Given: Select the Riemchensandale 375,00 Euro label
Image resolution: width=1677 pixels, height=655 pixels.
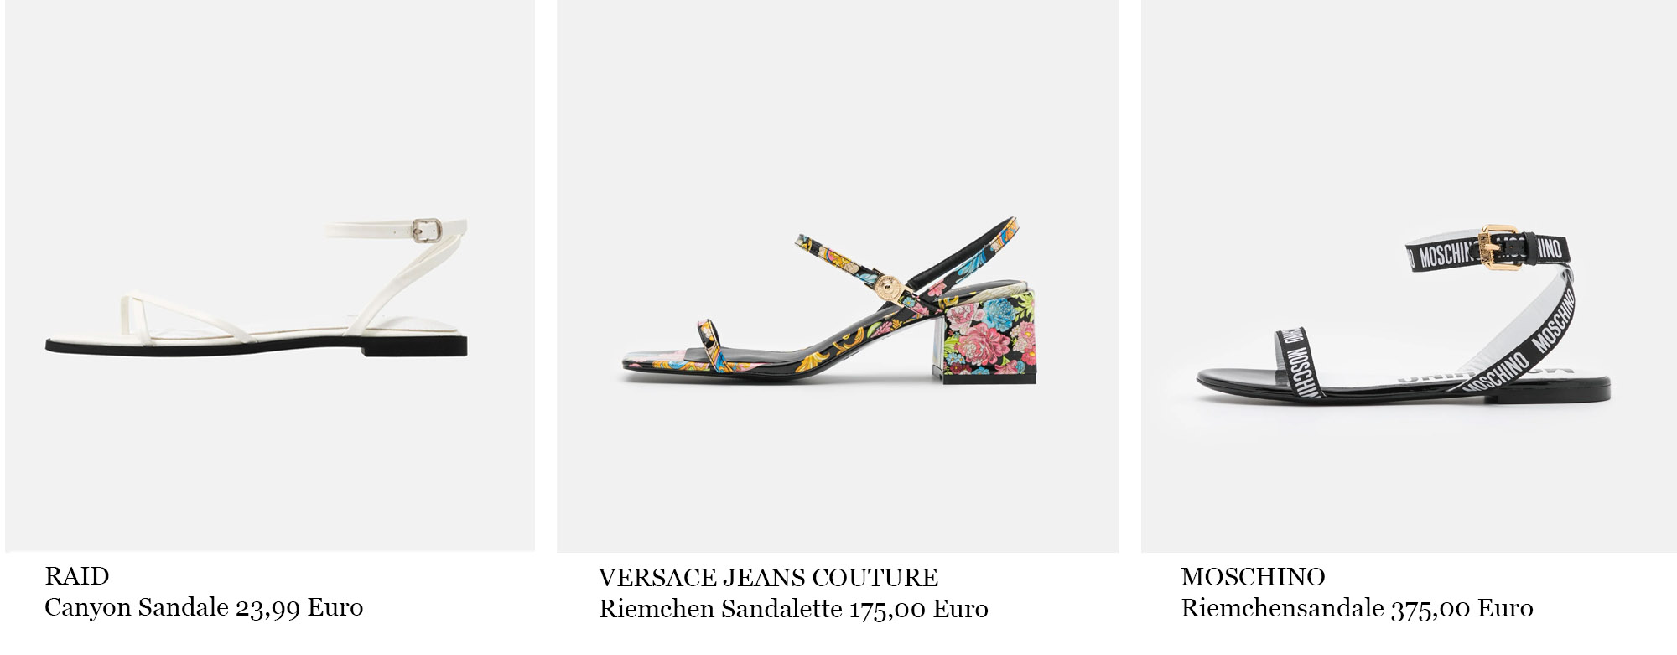Looking at the screenshot, I should 1357,608.
